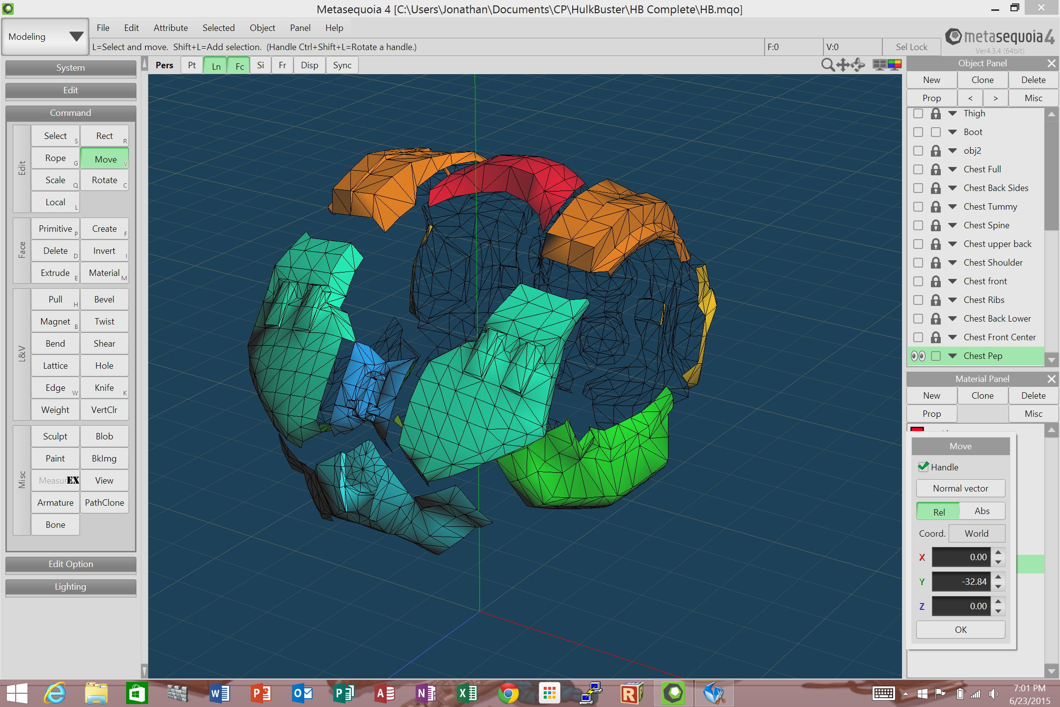Screen dimensions: 1060x707
Task: Click the volume speaker tray icon
Action: 993,694
